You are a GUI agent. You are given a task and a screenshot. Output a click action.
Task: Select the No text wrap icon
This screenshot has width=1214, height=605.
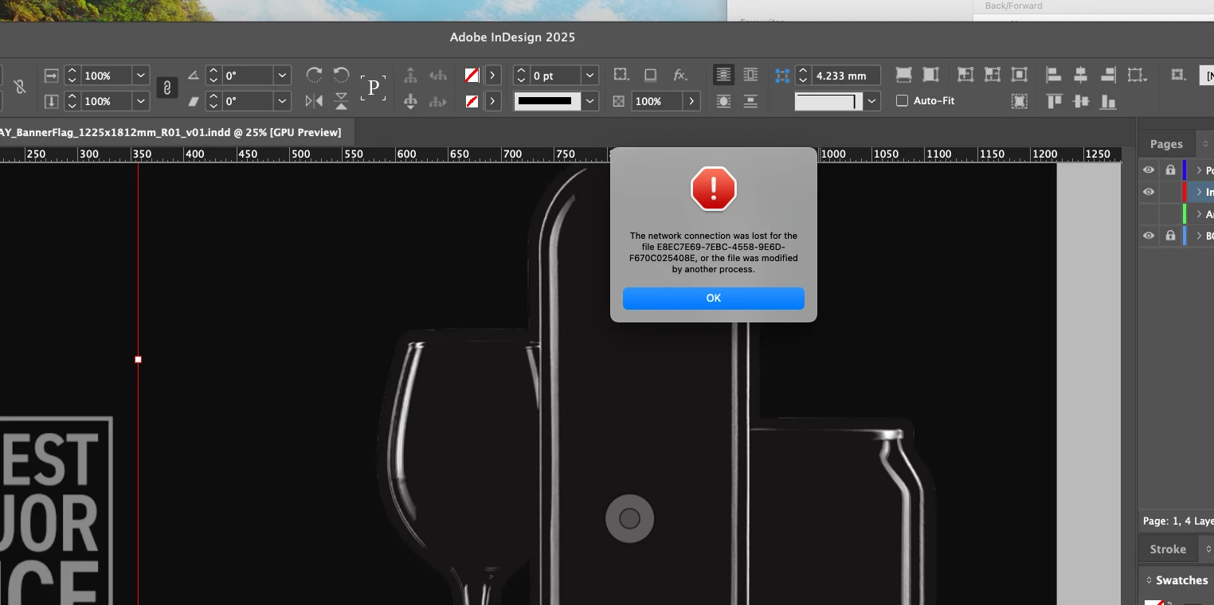pyautogui.click(x=723, y=75)
